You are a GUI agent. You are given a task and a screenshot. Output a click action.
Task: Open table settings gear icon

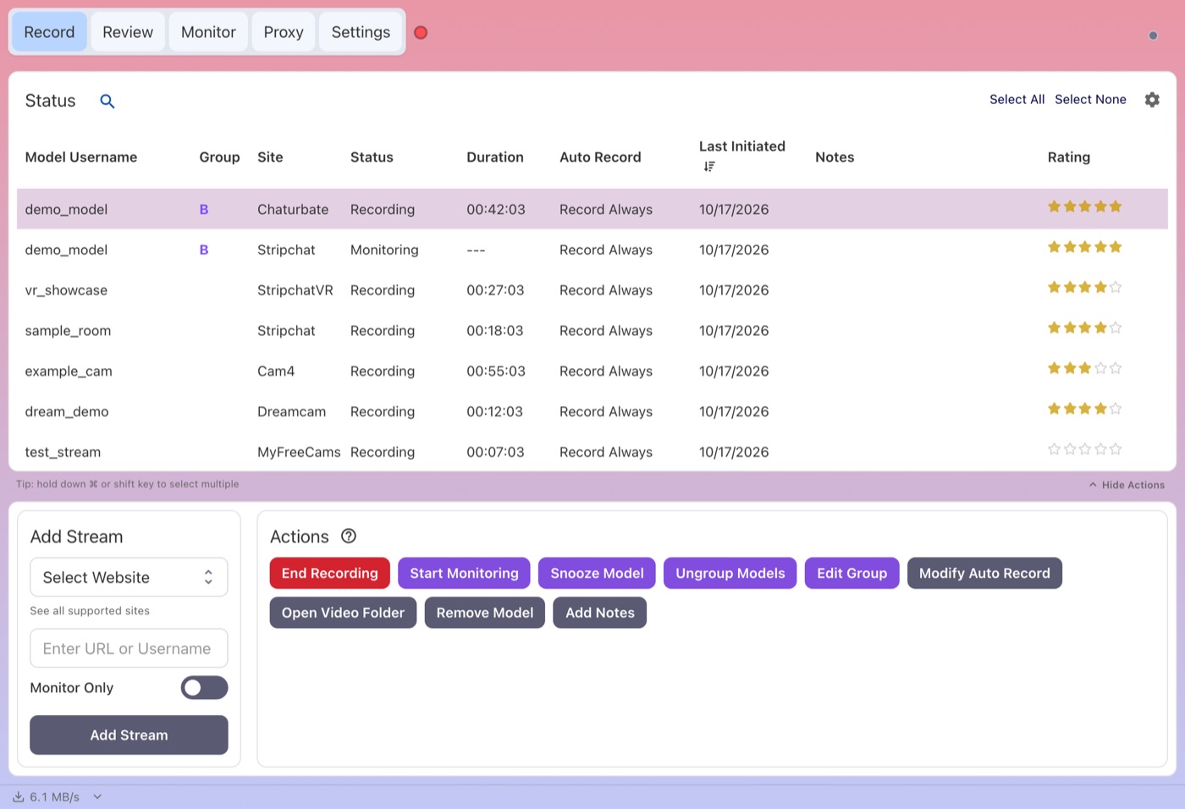1152,100
